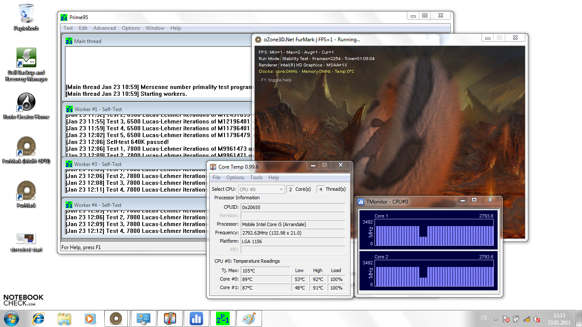This screenshot has width=582, height=327.
Task: Click the Starting workers log line
Action: tap(126, 94)
